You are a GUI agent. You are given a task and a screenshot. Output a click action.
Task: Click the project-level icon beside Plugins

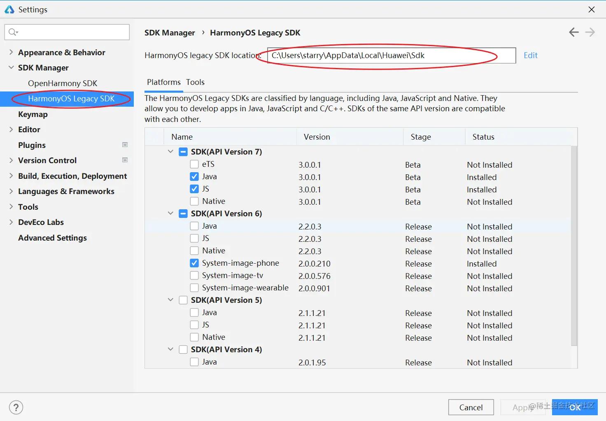[x=125, y=145]
